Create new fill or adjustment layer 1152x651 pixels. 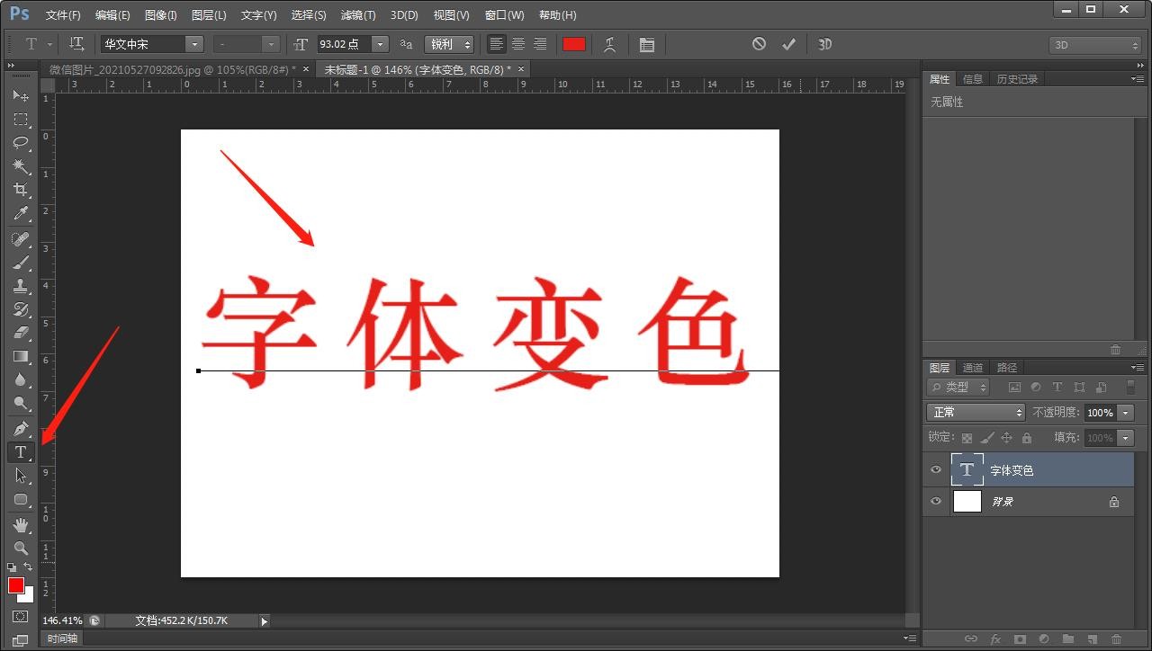[1044, 639]
